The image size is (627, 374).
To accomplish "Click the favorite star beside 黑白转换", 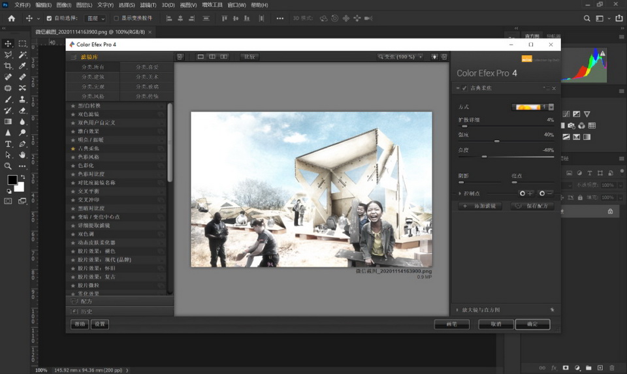I will (x=73, y=106).
